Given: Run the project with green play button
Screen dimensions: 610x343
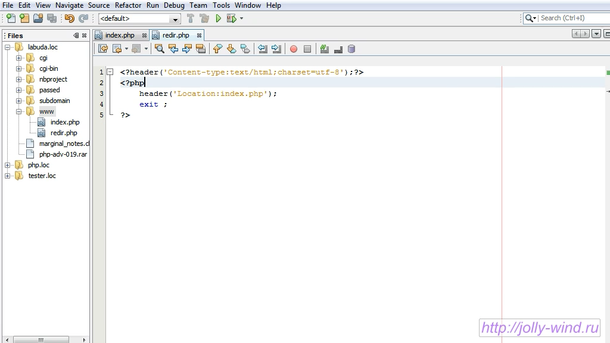Looking at the screenshot, I should tap(218, 18).
